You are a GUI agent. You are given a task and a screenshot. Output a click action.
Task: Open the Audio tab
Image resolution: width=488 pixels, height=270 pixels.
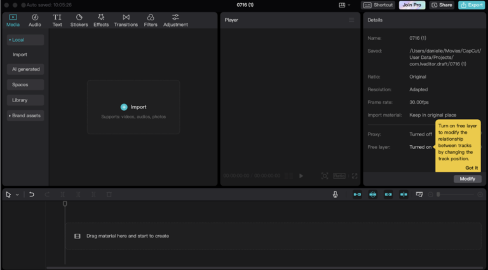coord(35,20)
